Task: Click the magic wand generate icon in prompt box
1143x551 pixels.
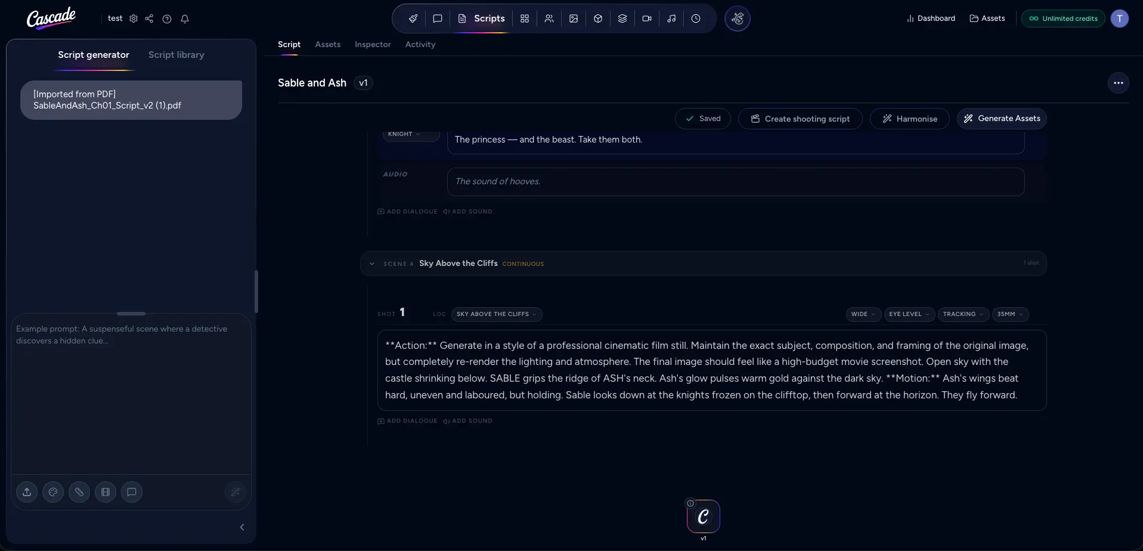Action: point(236,492)
